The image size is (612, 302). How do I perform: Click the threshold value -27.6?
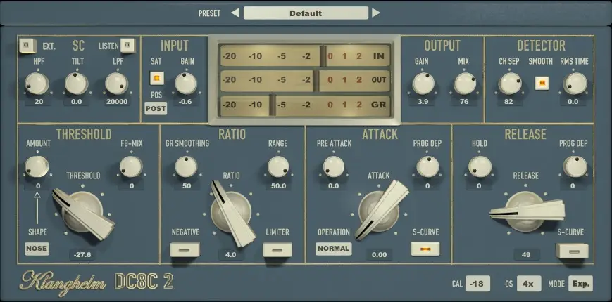click(x=82, y=256)
